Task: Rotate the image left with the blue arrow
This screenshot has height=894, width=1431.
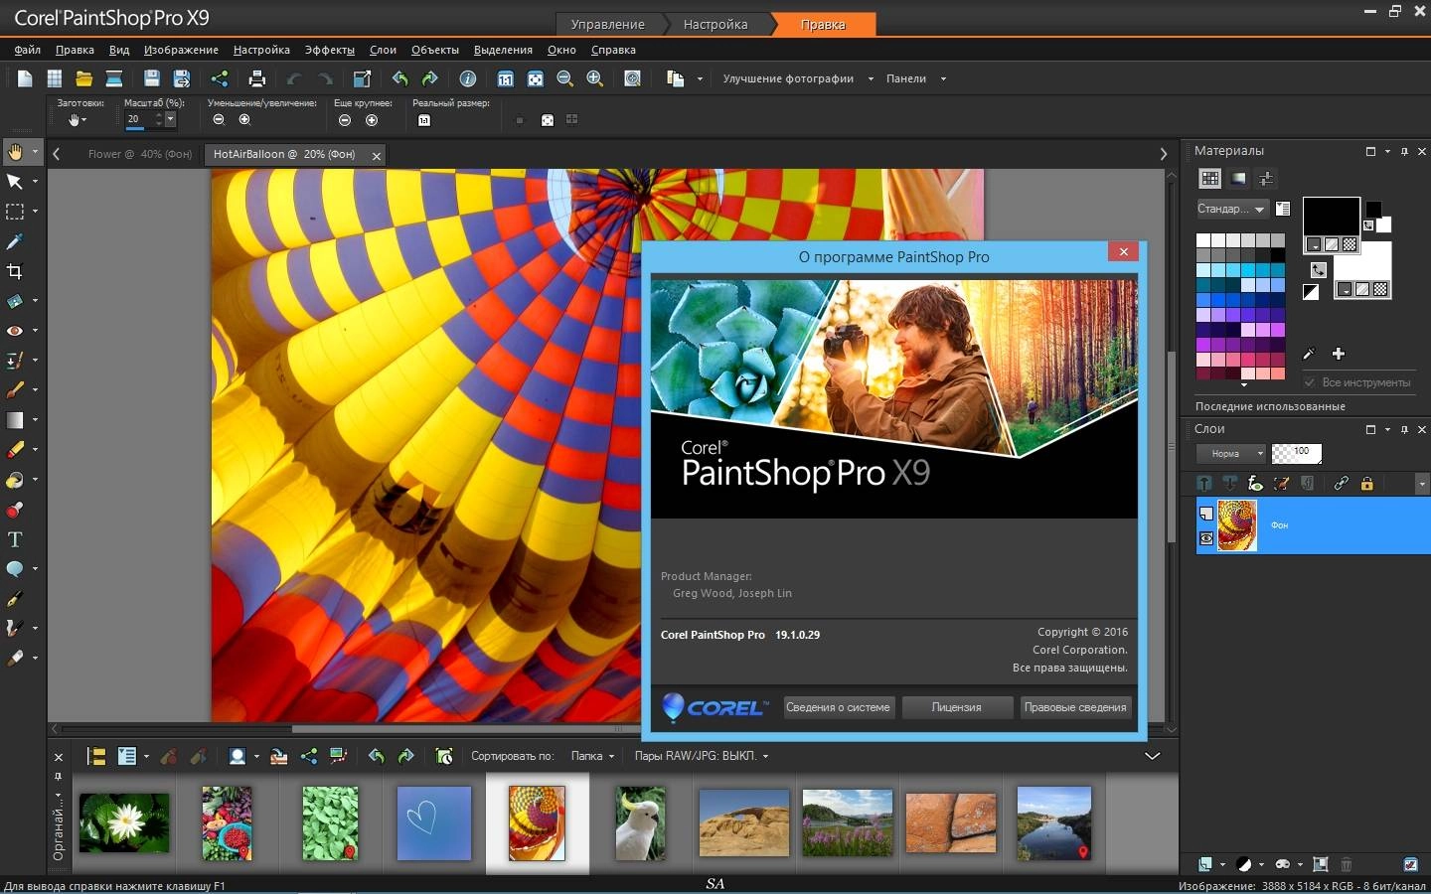Action: [399, 78]
